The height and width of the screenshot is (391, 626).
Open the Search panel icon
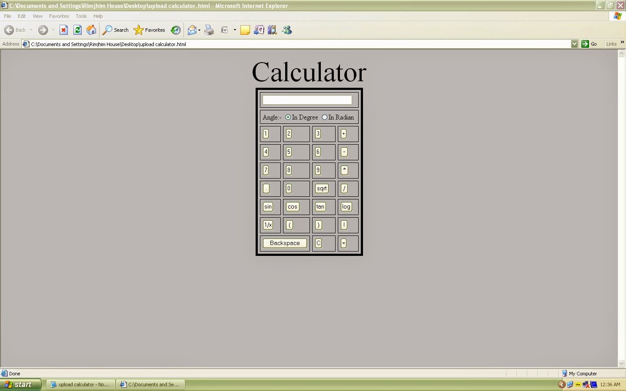coord(107,30)
